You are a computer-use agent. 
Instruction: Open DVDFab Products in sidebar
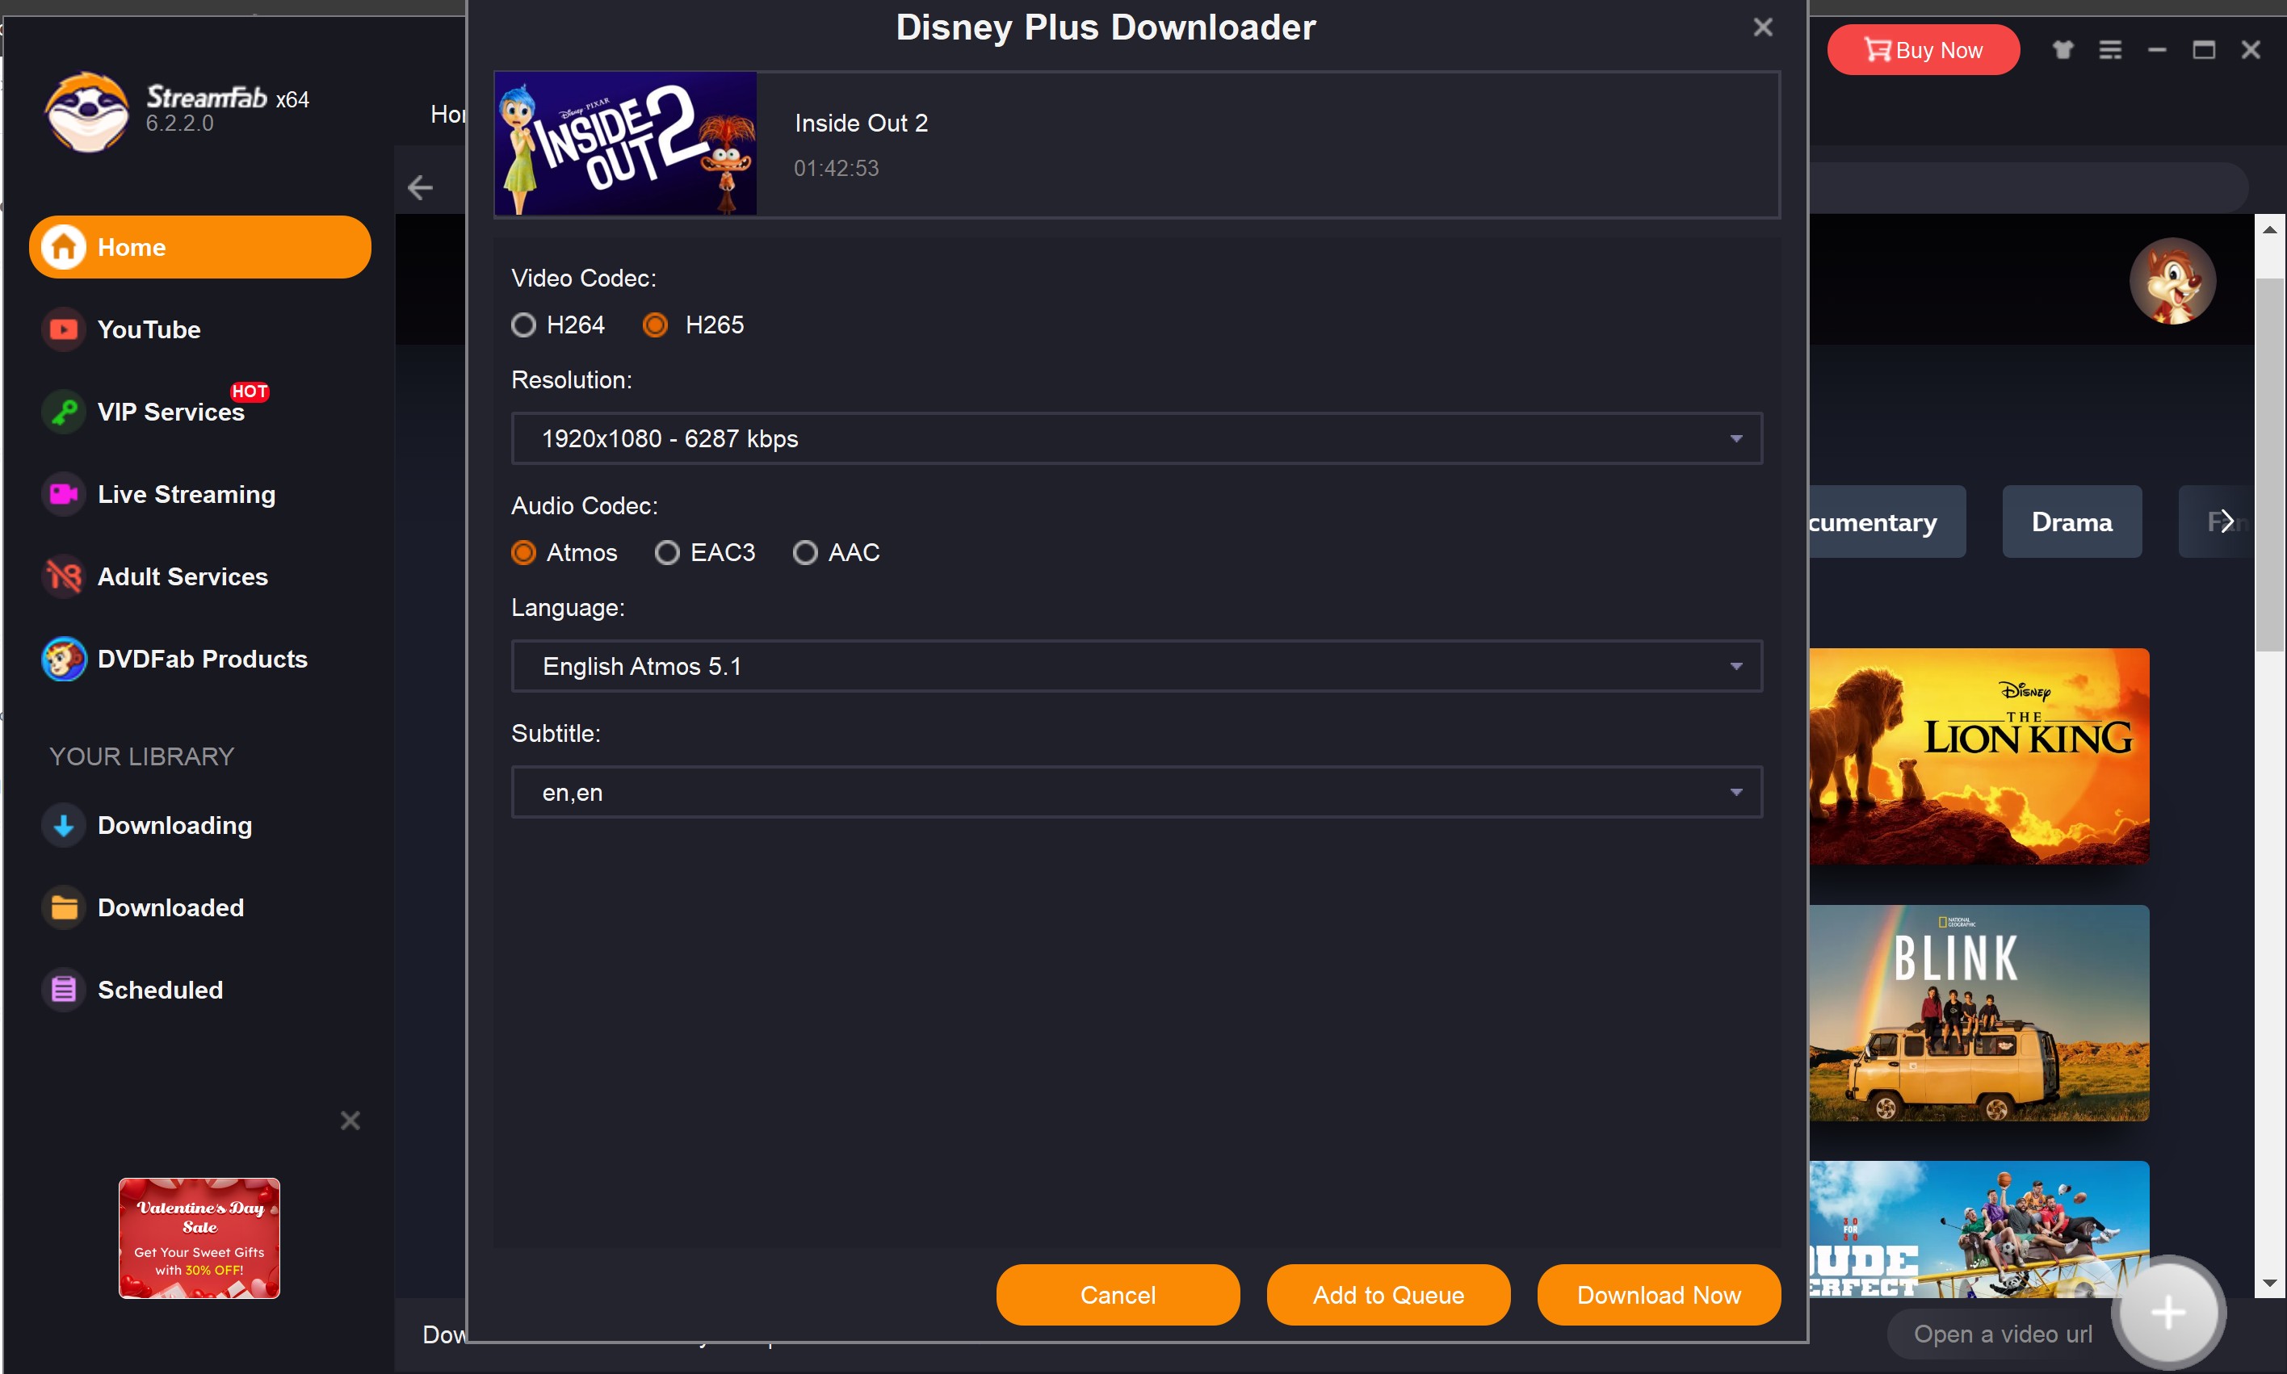click(x=200, y=660)
